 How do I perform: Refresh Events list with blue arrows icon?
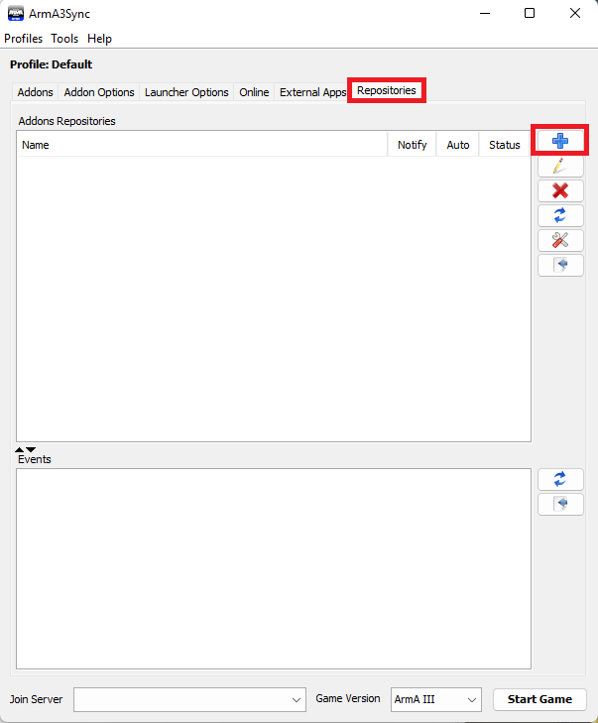[x=560, y=480]
